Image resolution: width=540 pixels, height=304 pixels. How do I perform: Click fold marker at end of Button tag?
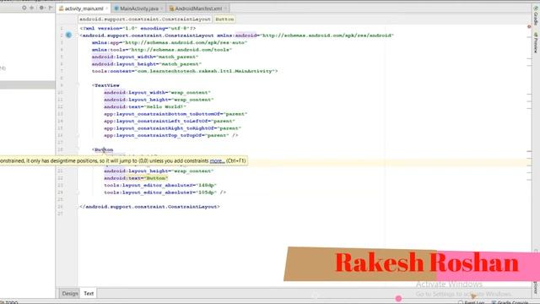tap(78, 193)
